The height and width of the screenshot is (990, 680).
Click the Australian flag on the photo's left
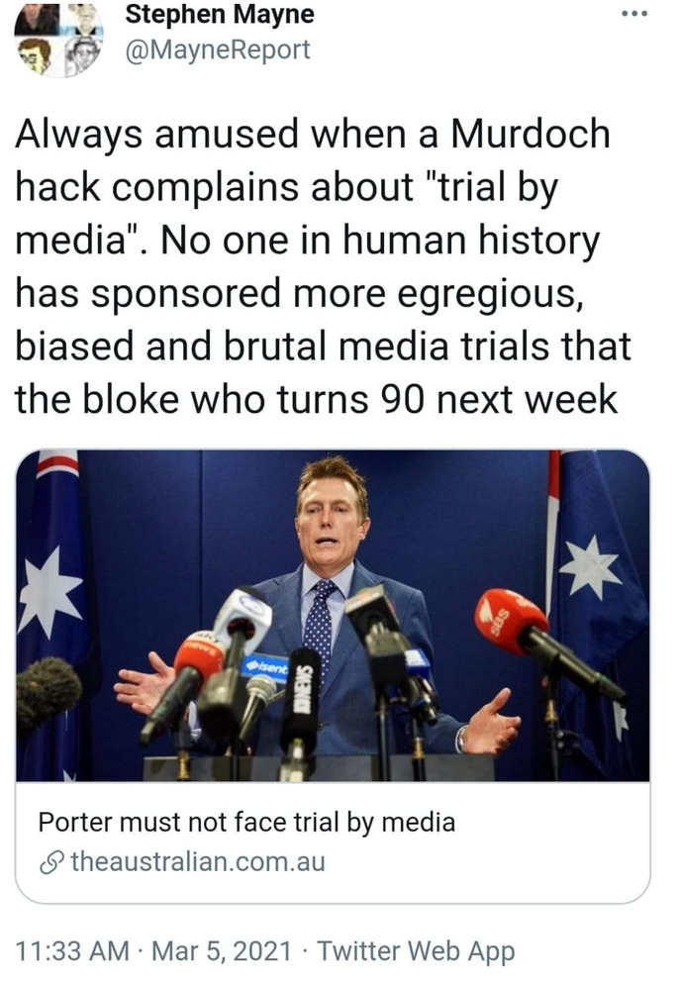tap(51, 615)
